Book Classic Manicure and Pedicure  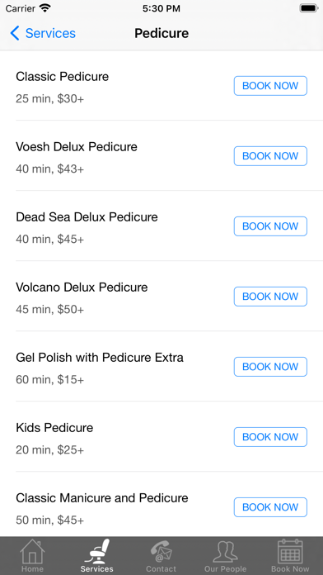270,507
